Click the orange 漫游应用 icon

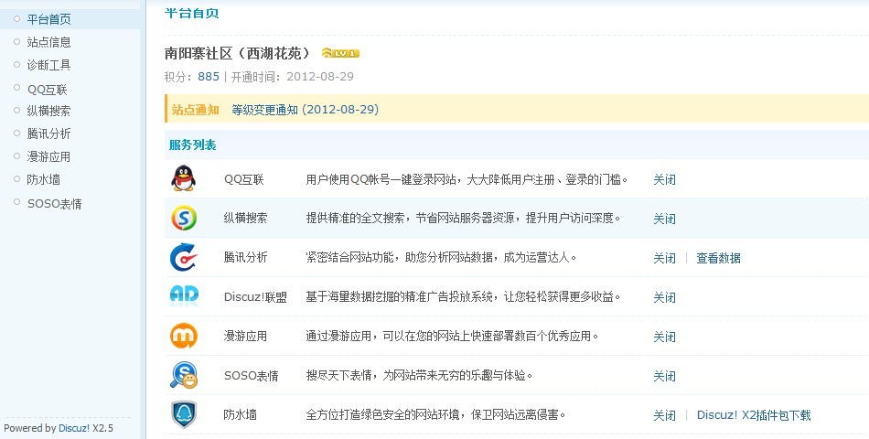(184, 336)
